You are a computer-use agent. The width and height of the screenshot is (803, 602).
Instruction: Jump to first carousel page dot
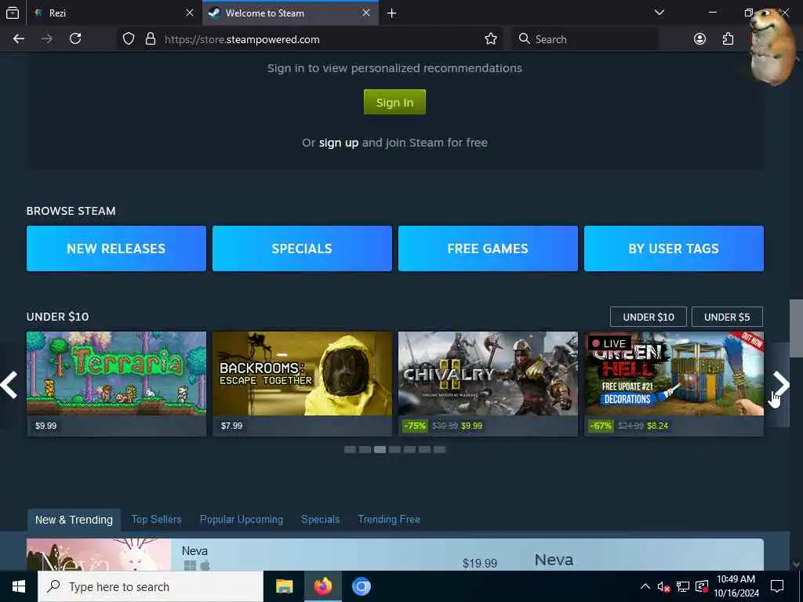(x=350, y=449)
